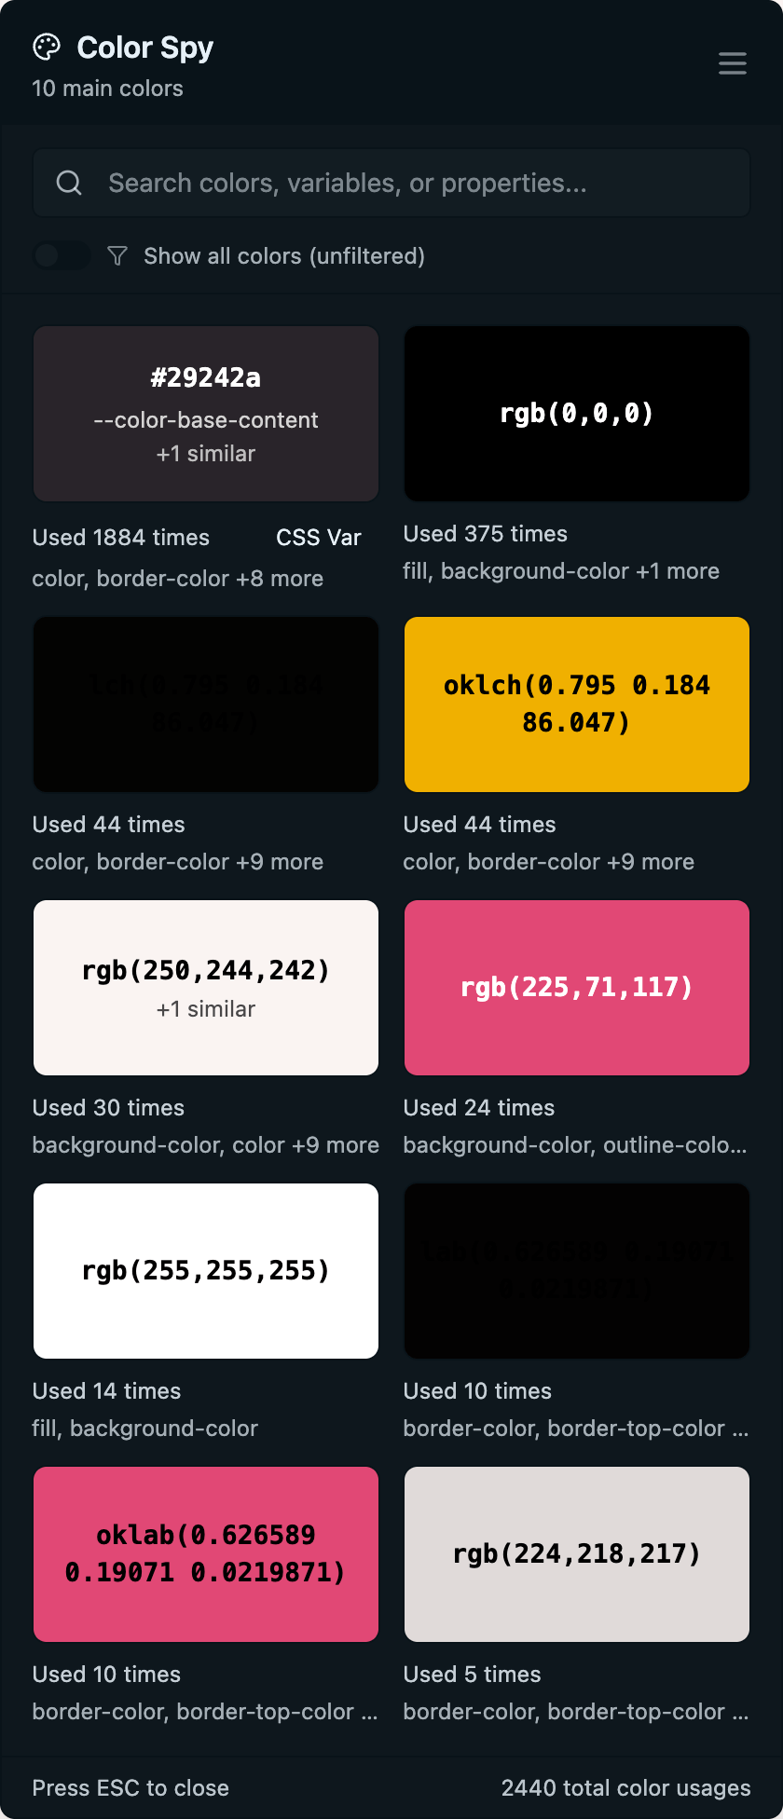Click the --color-base-content swatch
This screenshot has width=783, height=1819.
[205, 414]
